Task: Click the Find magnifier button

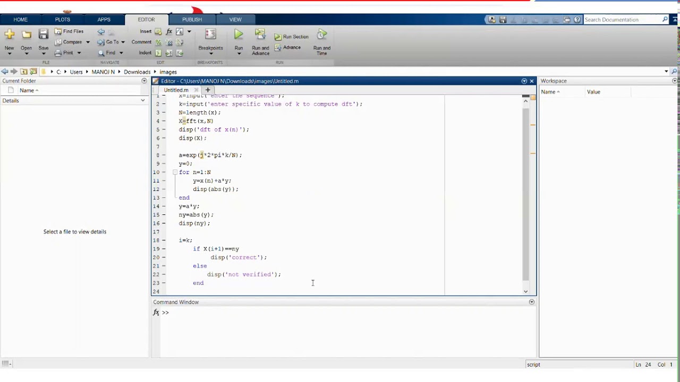Action: pyautogui.click(x=107, y=53)
